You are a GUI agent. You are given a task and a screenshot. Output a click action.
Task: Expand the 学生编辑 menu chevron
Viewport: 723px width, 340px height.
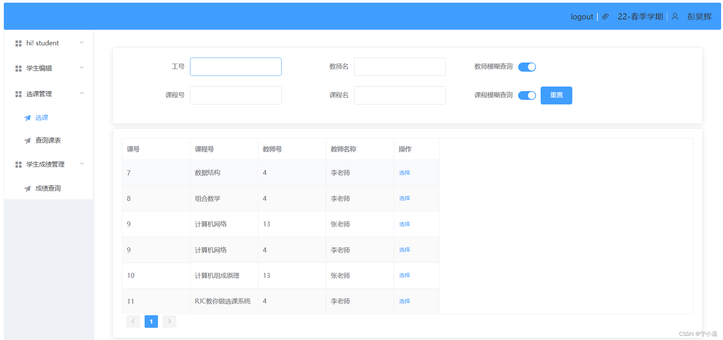[x=82, y=67]
